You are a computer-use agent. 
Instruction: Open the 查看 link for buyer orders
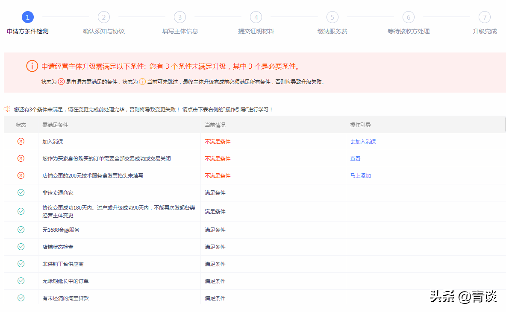[355, 159]
